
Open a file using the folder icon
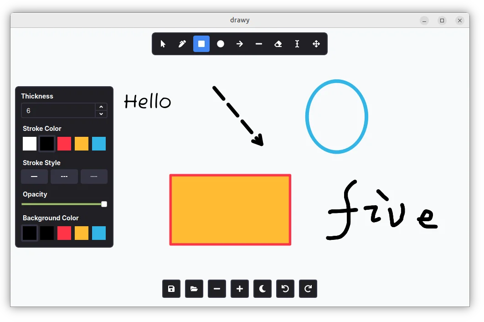click(194, 289)
